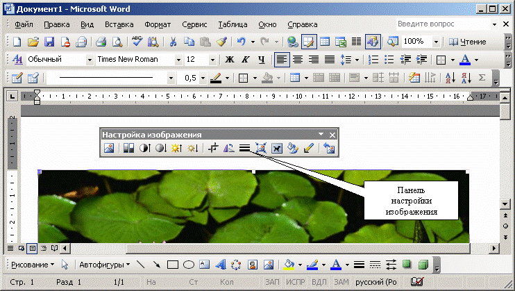This screenshot has width=515, height=291.
Task: Increase image brightness with sun icon
Action: pos(177,148)
